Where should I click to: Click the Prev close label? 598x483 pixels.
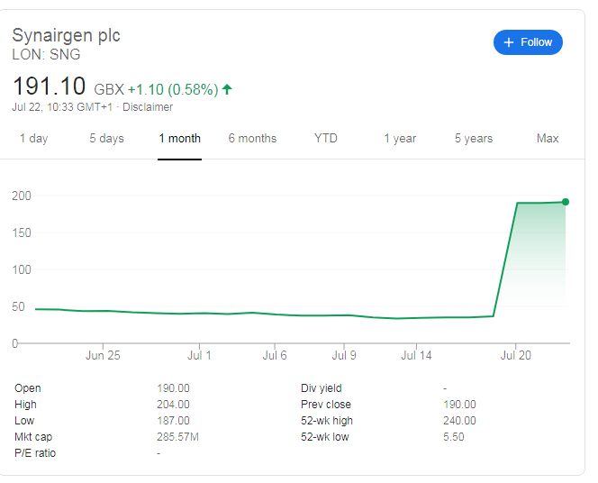(326, 405)
